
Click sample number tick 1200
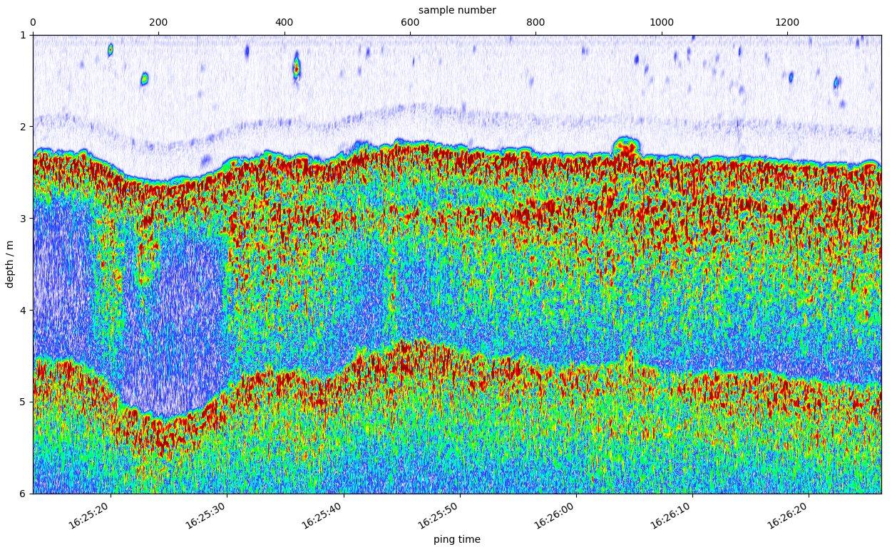click(x=786, y=23)
